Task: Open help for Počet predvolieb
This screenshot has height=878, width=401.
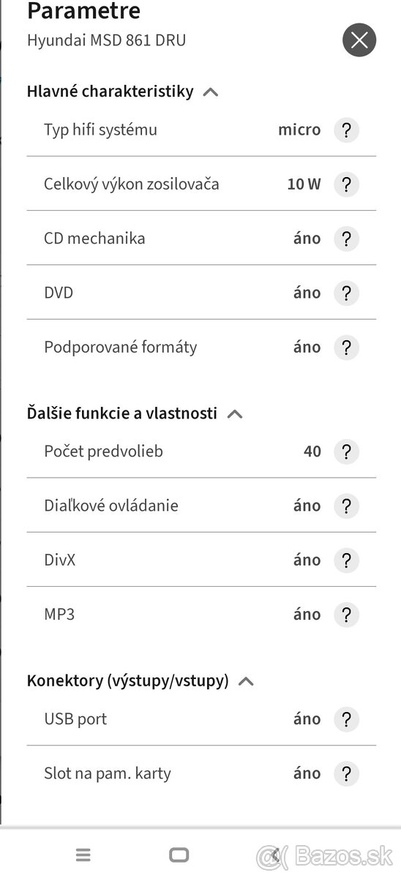Action: tap(346, 451)
